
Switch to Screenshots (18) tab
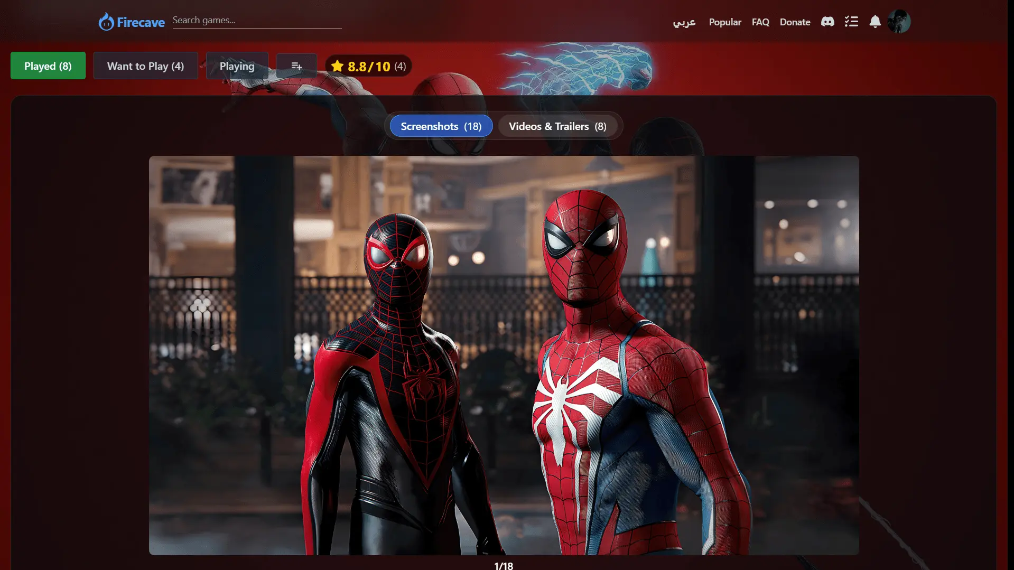(441, 126)
